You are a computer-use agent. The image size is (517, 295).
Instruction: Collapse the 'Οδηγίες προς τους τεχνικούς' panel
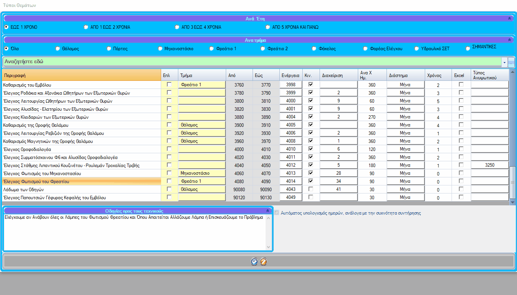pos(268,211)
